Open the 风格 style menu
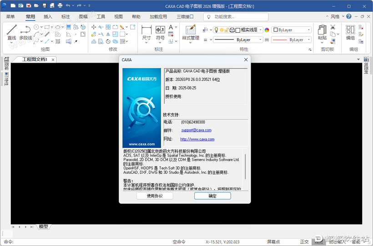Viewport: 373px width, 246px height. (x=335, y=17)
